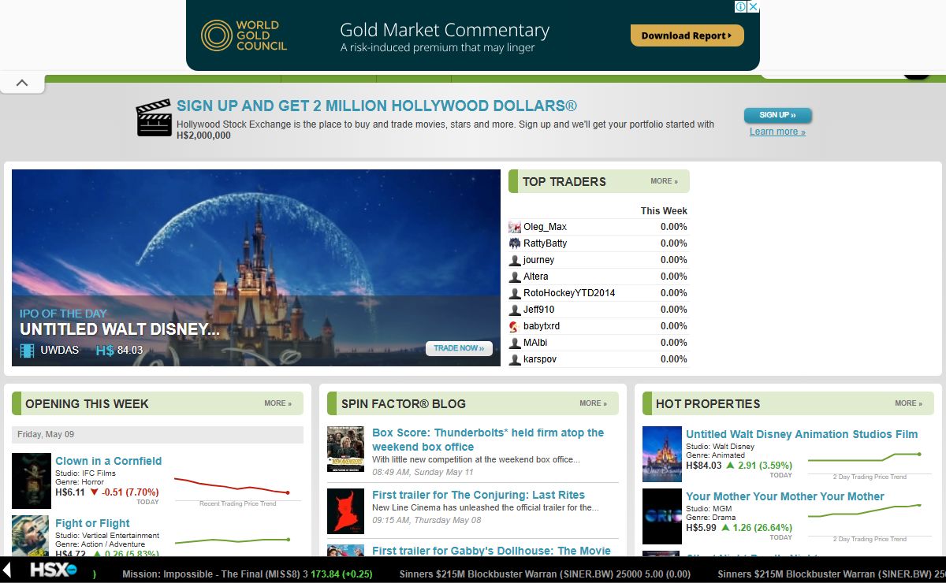
Task: Click MAlbi avatar icon
Action: [515, 343]
